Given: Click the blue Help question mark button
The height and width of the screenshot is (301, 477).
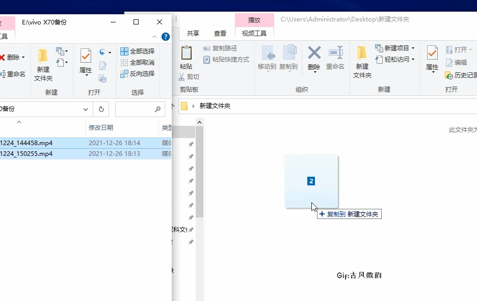Looking at the screenshot, I should [166, 37].
